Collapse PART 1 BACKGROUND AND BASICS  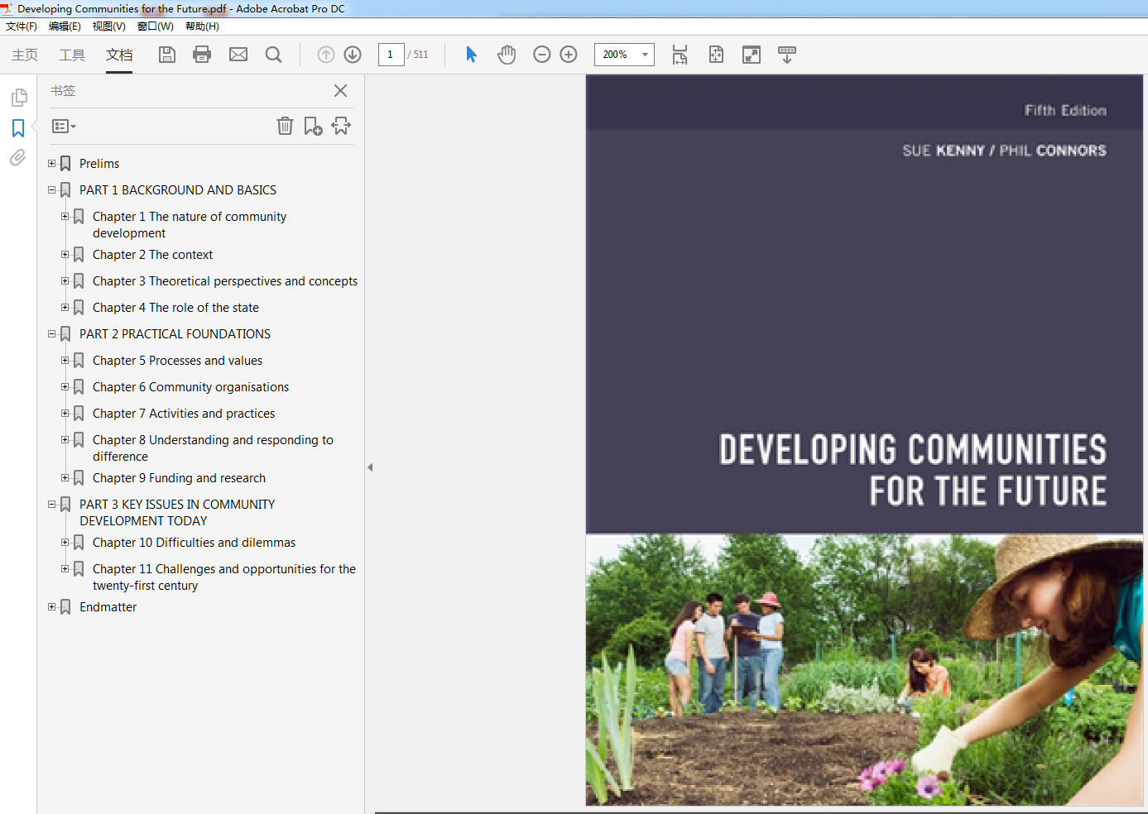(51, 190)
